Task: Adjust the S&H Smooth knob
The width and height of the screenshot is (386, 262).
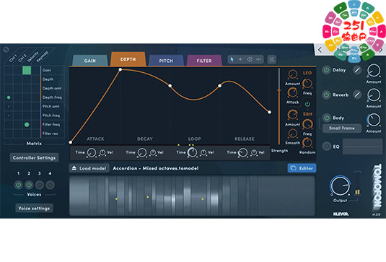Action: point(292,134)
